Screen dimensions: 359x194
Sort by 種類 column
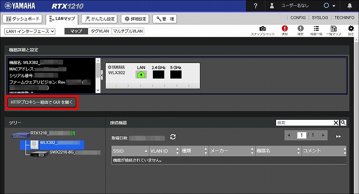point(195,151)
